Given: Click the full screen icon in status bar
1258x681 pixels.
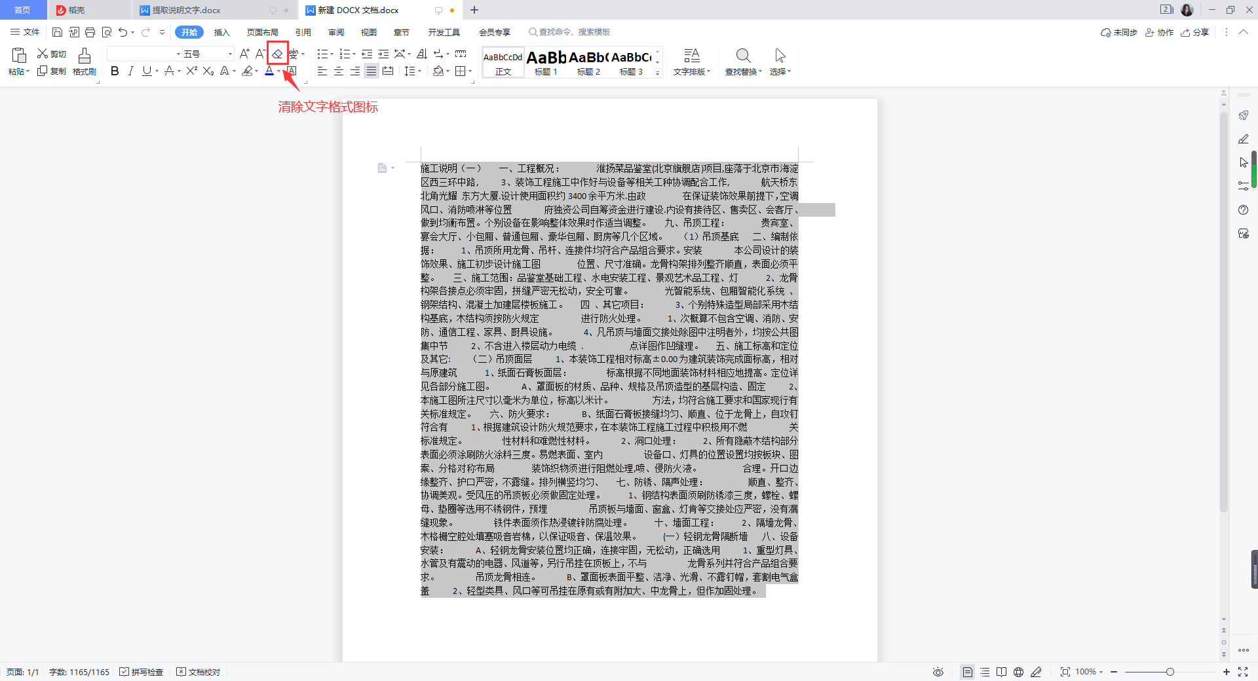Looking at the screenshot, I should (x=1244, y=672).
